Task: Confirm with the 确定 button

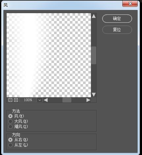Action: [117, 18]
